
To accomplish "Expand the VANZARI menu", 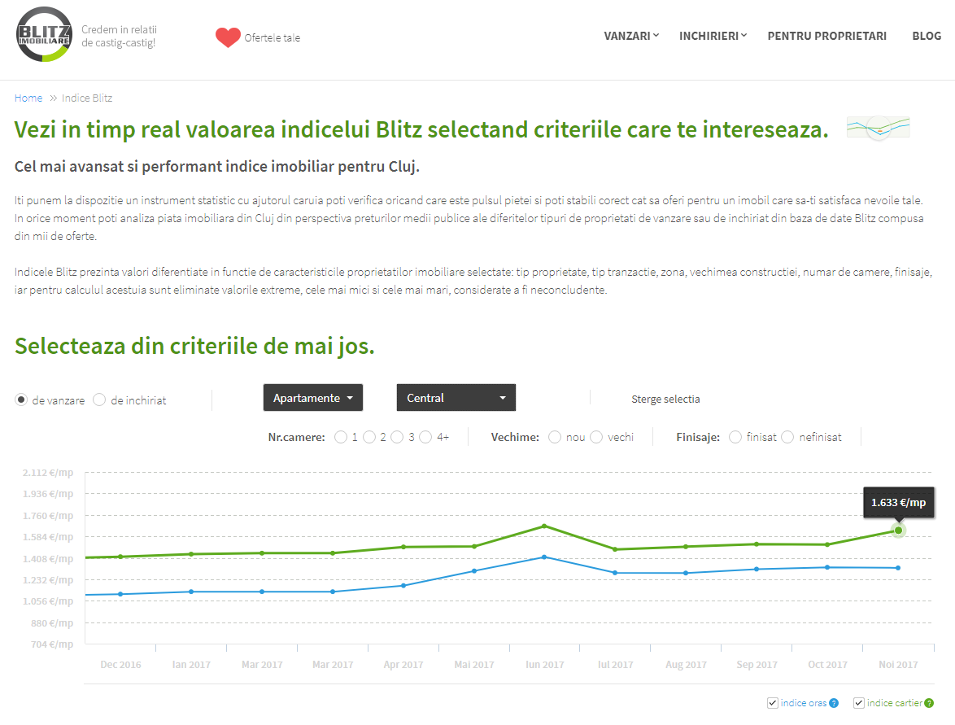I will tap(631, 36).
